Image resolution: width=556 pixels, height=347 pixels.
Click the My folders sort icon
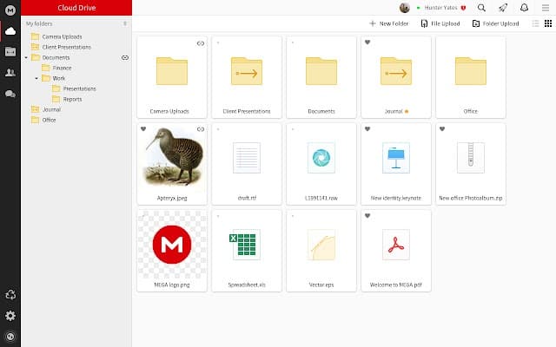click(125, 23)
